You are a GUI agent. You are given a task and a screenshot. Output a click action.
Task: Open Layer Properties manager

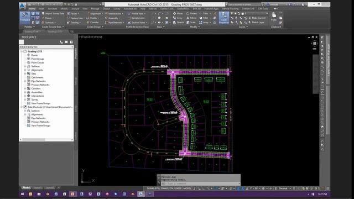coord(223,18)
